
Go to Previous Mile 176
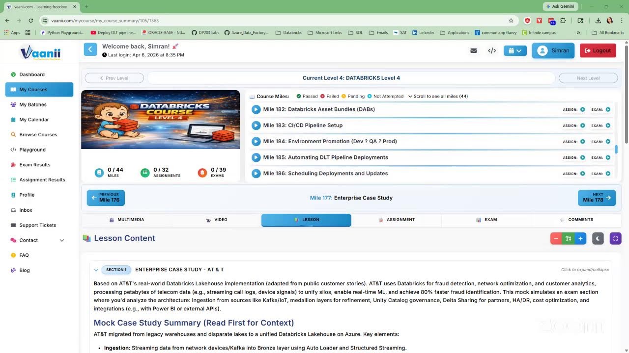pos(106,198)
